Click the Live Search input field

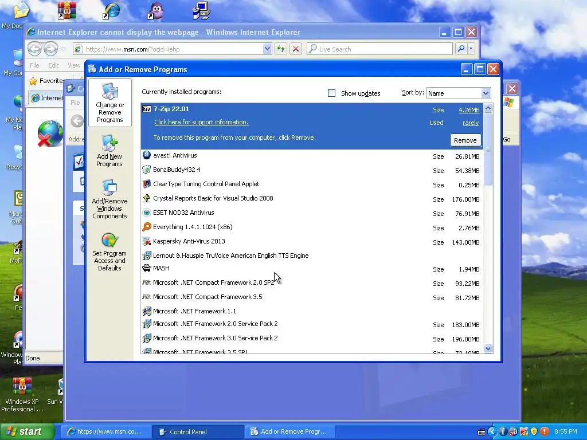pyautogui.click(x=379, y=49)
